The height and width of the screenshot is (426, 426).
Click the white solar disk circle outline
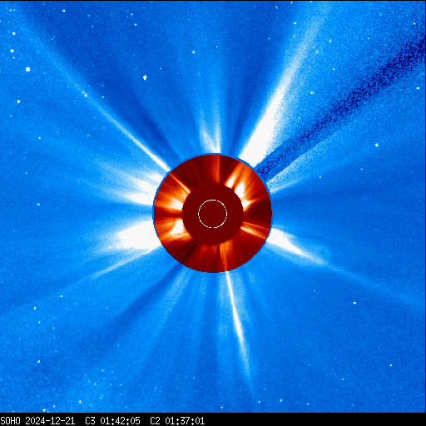[x=213, y=214]
